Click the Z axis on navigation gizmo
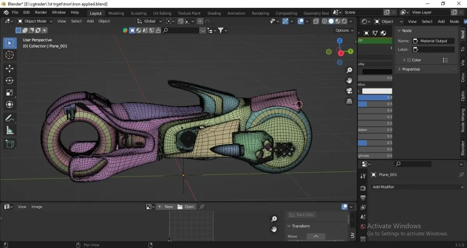Image resolution: width=467 pixels, height=248 pixels. (340, 41)
